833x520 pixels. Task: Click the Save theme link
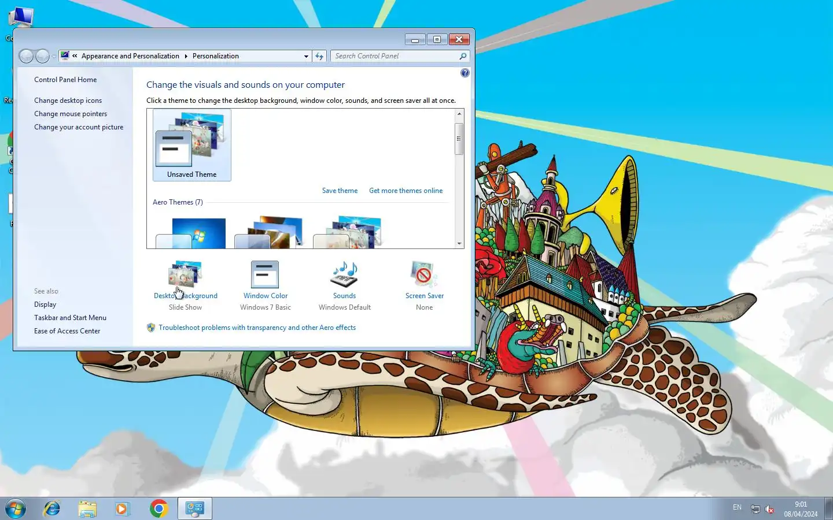point(340,191)
